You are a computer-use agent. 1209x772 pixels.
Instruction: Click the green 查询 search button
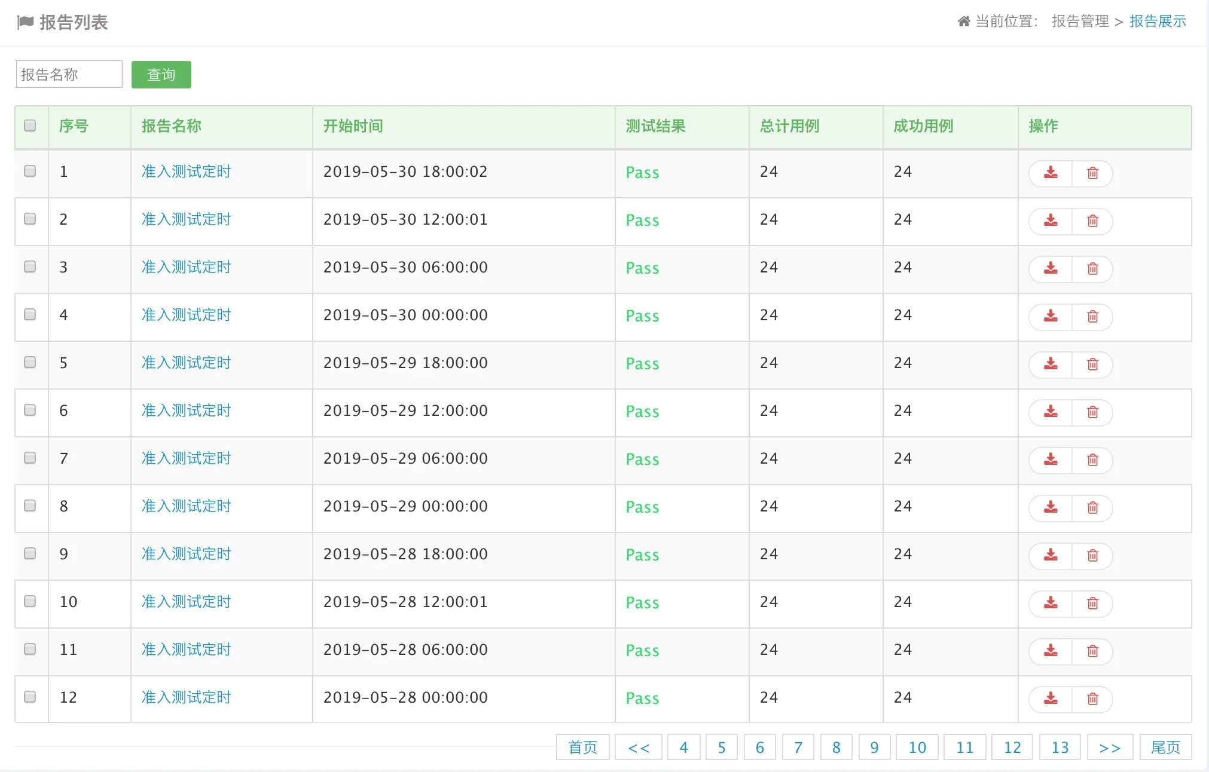pyautogui.click(x=161, y=75)
